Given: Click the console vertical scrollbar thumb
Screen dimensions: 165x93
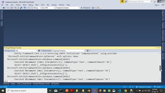Looking at the screenshot, I should coord(160,68).
